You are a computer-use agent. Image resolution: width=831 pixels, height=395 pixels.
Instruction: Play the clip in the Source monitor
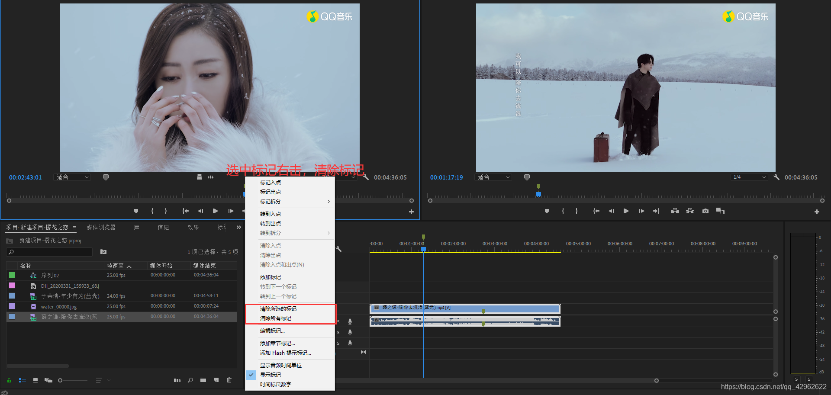[215, 211]
